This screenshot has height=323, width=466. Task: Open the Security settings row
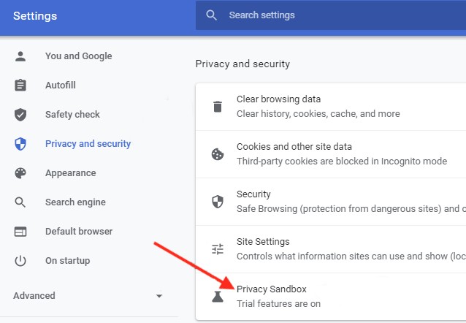pos(331,202)
